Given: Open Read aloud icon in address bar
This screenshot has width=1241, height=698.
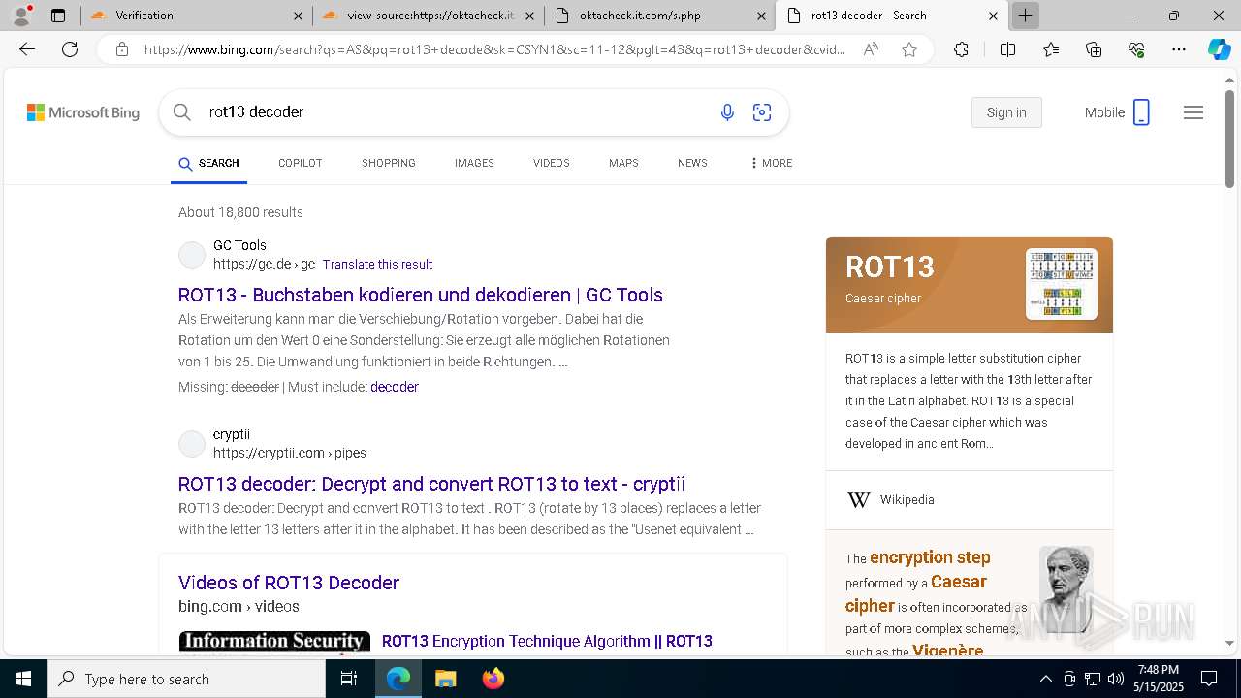Looking at the screenshot, I should pos(871,49).
